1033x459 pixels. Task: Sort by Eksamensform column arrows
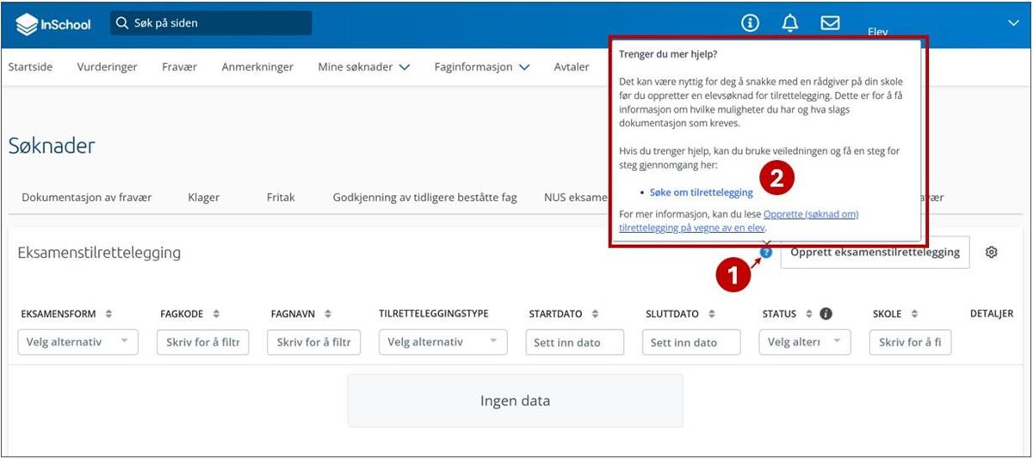click(109, 314)
